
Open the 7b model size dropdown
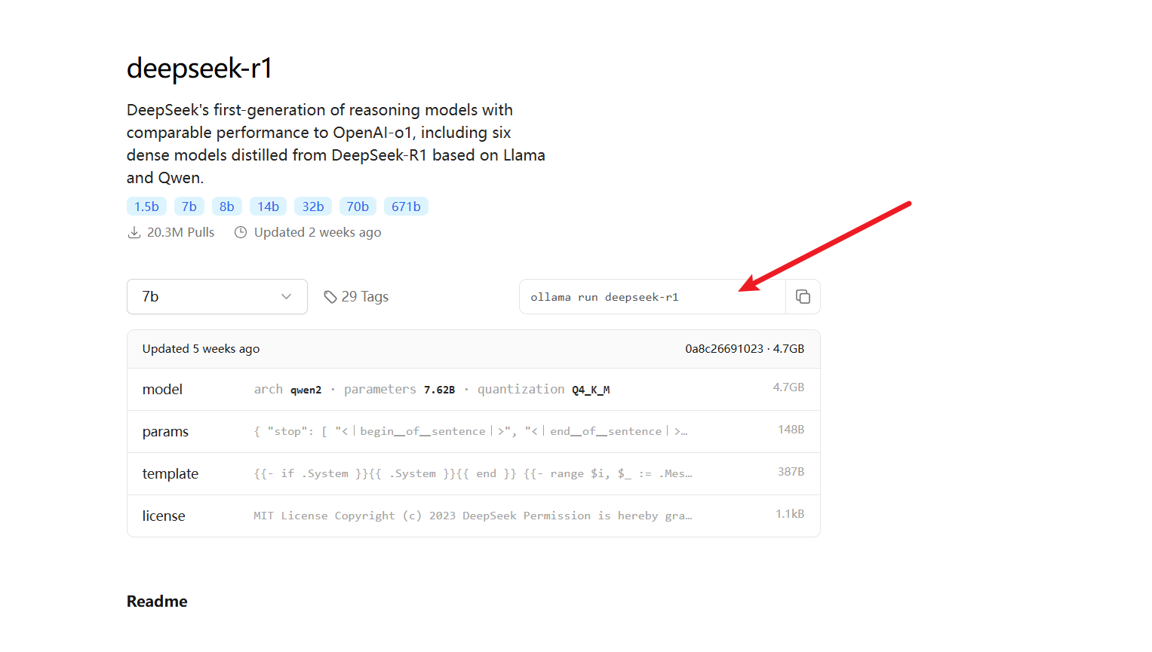217,297
